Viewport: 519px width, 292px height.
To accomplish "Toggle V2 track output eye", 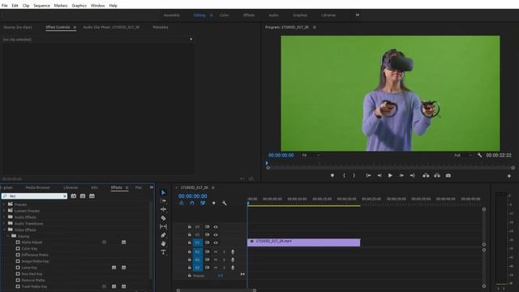I will [216, 234].
